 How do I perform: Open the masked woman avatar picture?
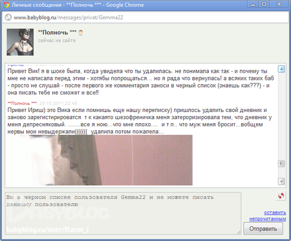20,42
